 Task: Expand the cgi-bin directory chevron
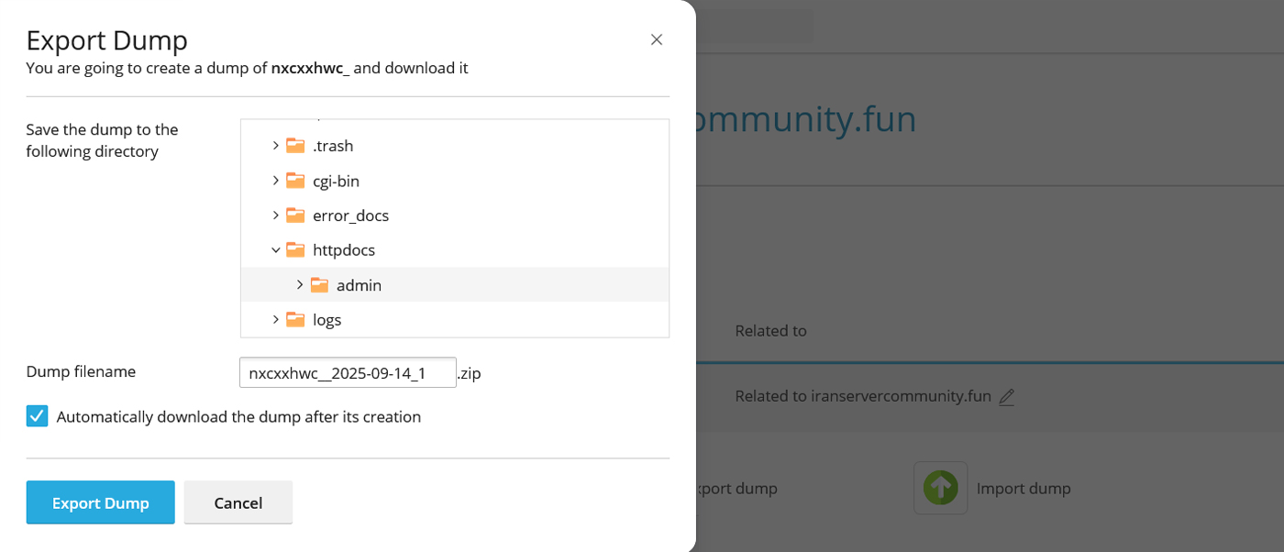[x=275, y=181]
